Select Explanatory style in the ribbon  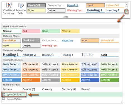point(56,5)
